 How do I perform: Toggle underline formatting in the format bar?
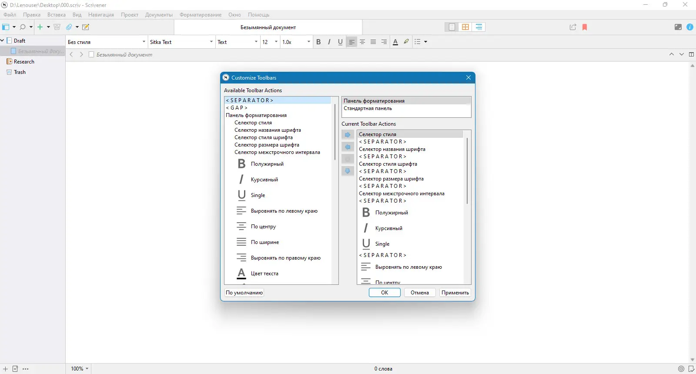click(340, 42)
